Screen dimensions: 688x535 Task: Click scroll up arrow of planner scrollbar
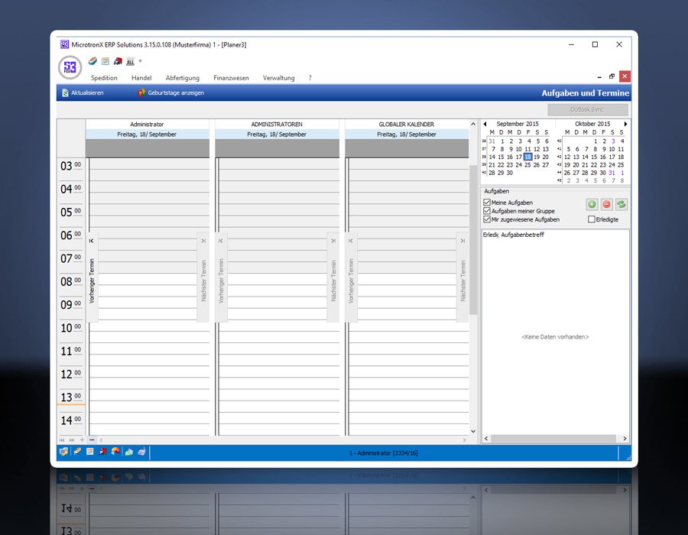(x=473, y=124)
